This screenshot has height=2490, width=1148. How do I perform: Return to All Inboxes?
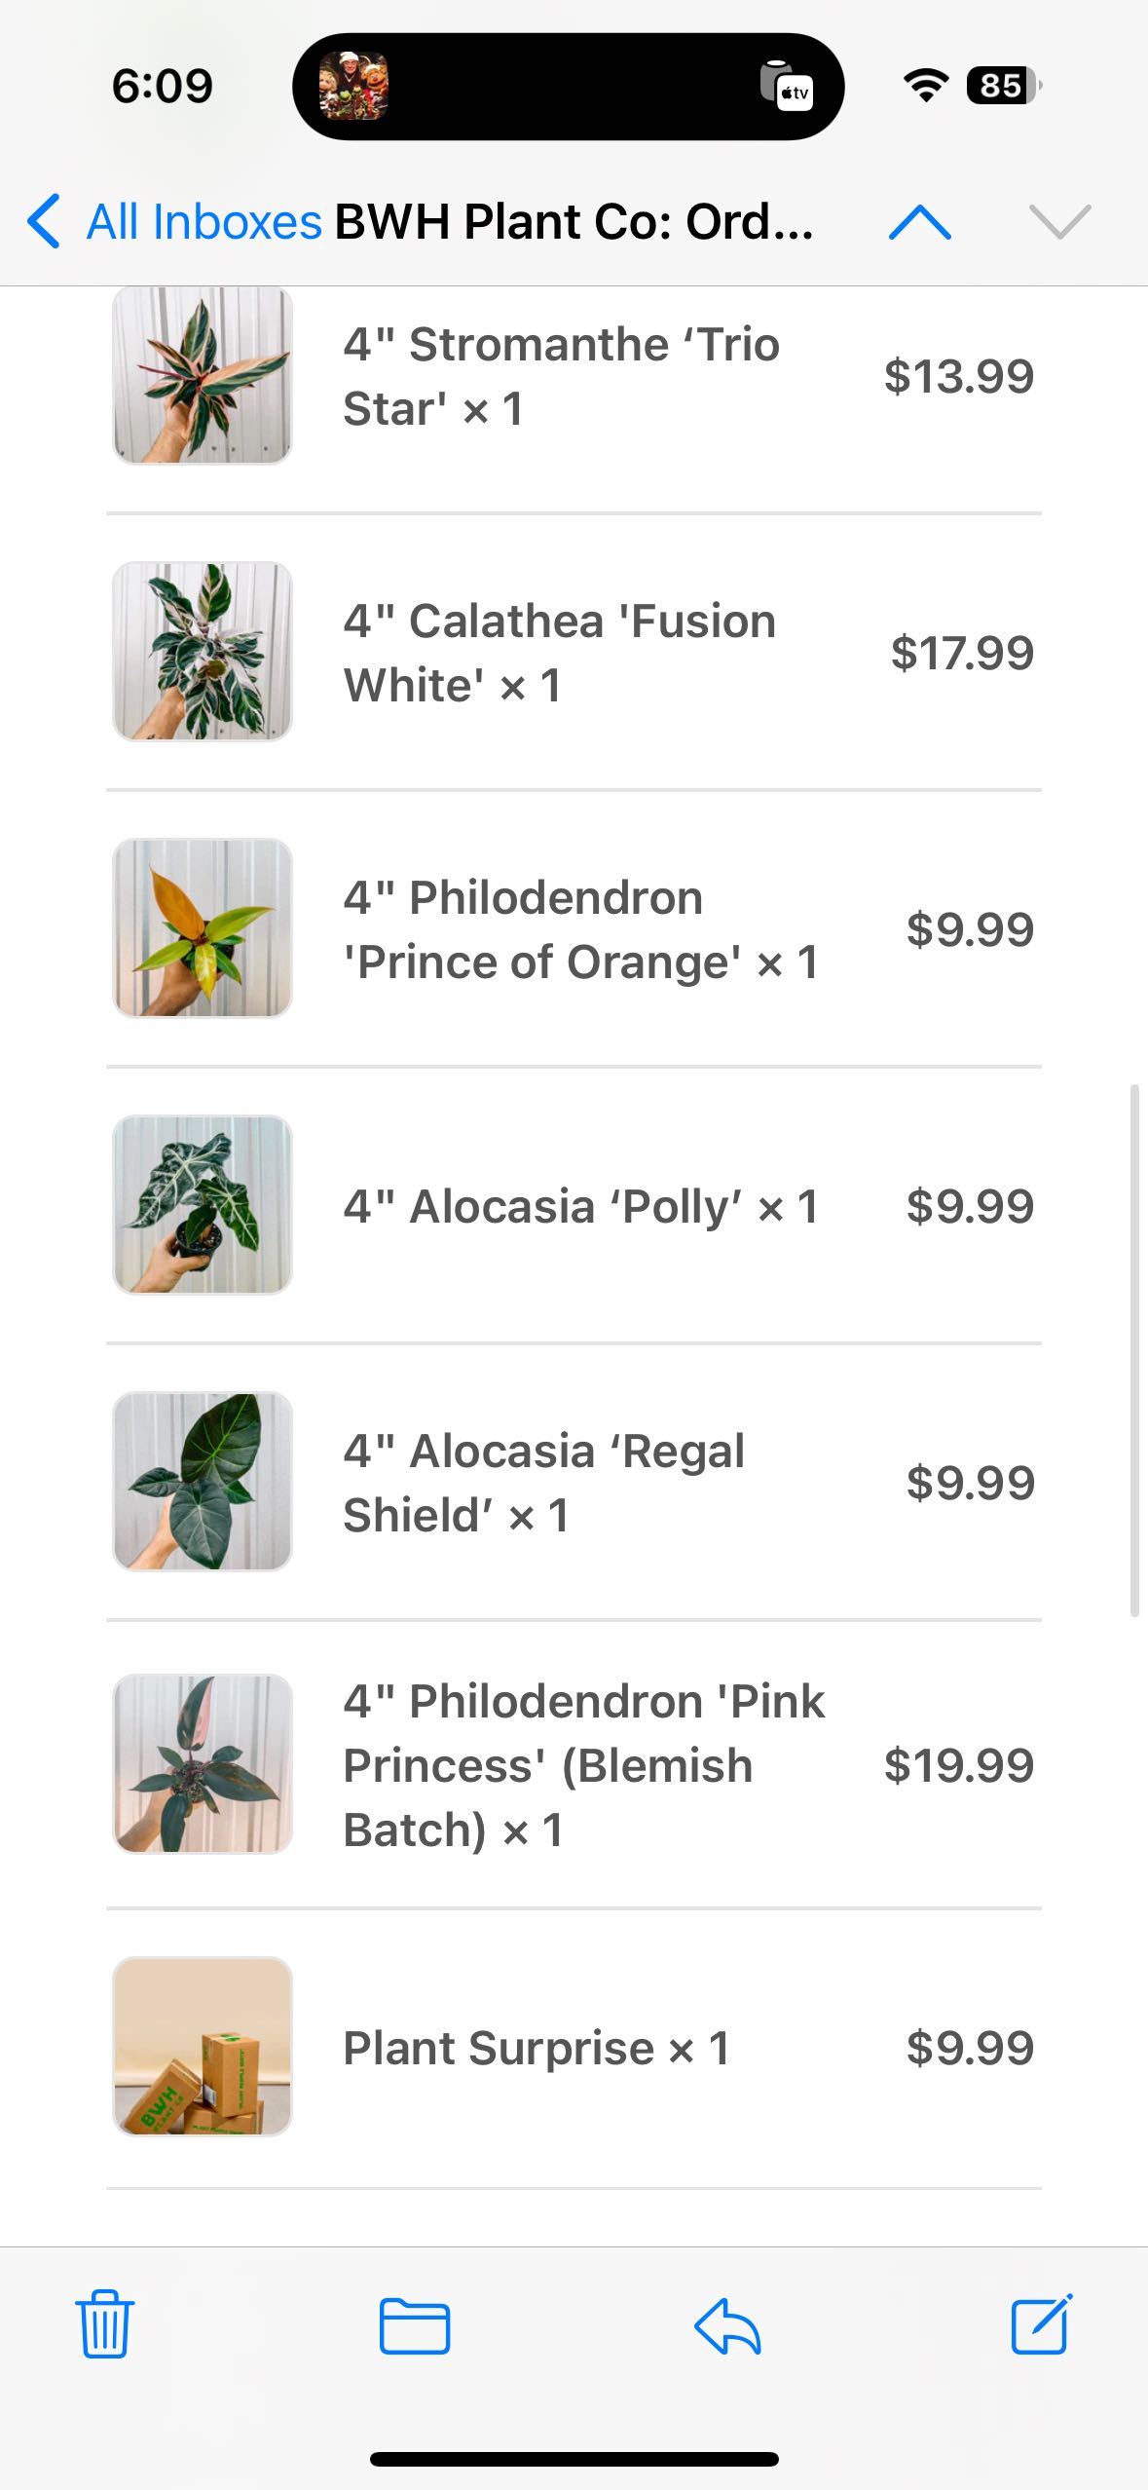click(x=204, y=222)
